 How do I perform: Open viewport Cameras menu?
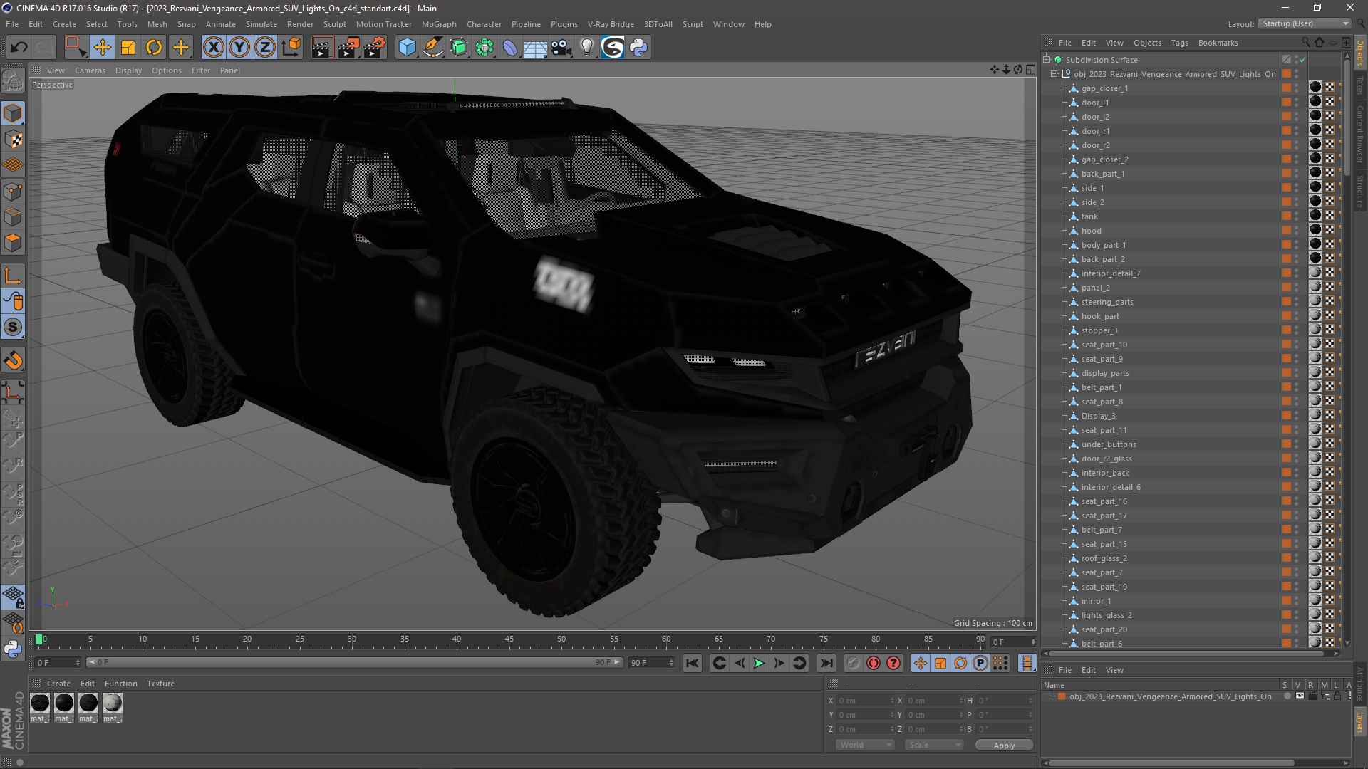coord(90,70)
